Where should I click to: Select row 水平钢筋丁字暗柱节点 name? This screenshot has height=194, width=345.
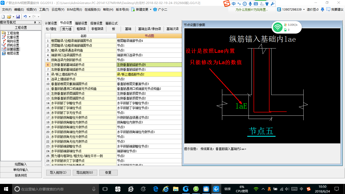click(84, 103)
